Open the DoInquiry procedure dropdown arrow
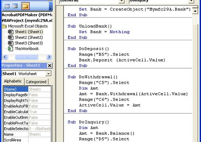Screen dimensions: 201x142 (191, 1)
